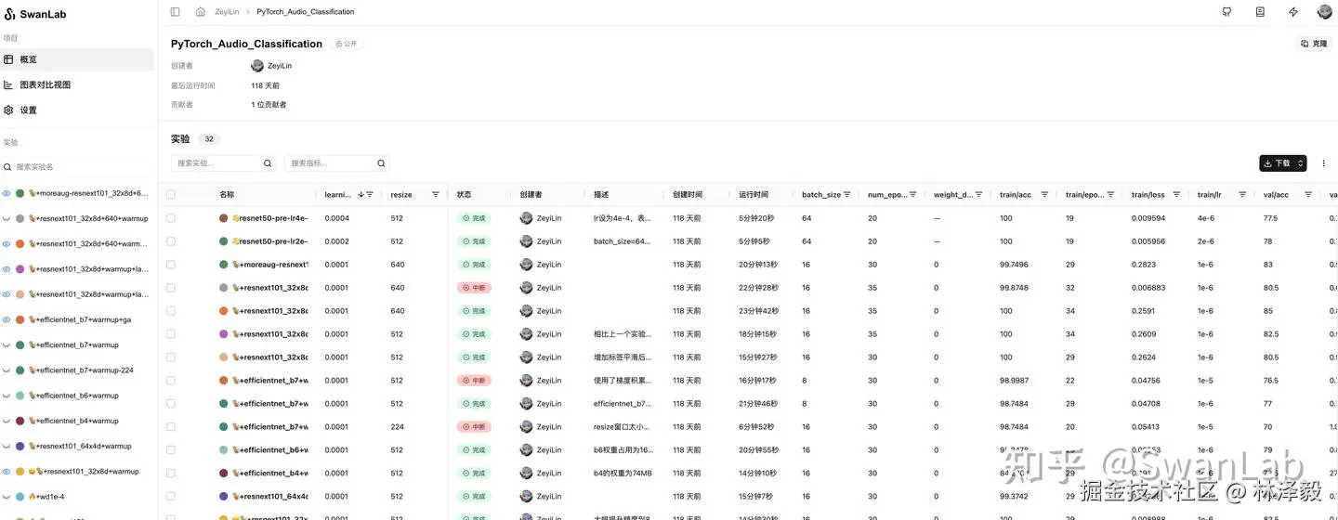1338x520 pixels.
Task: Click the lightning bolt icon
Action: 1293,12
